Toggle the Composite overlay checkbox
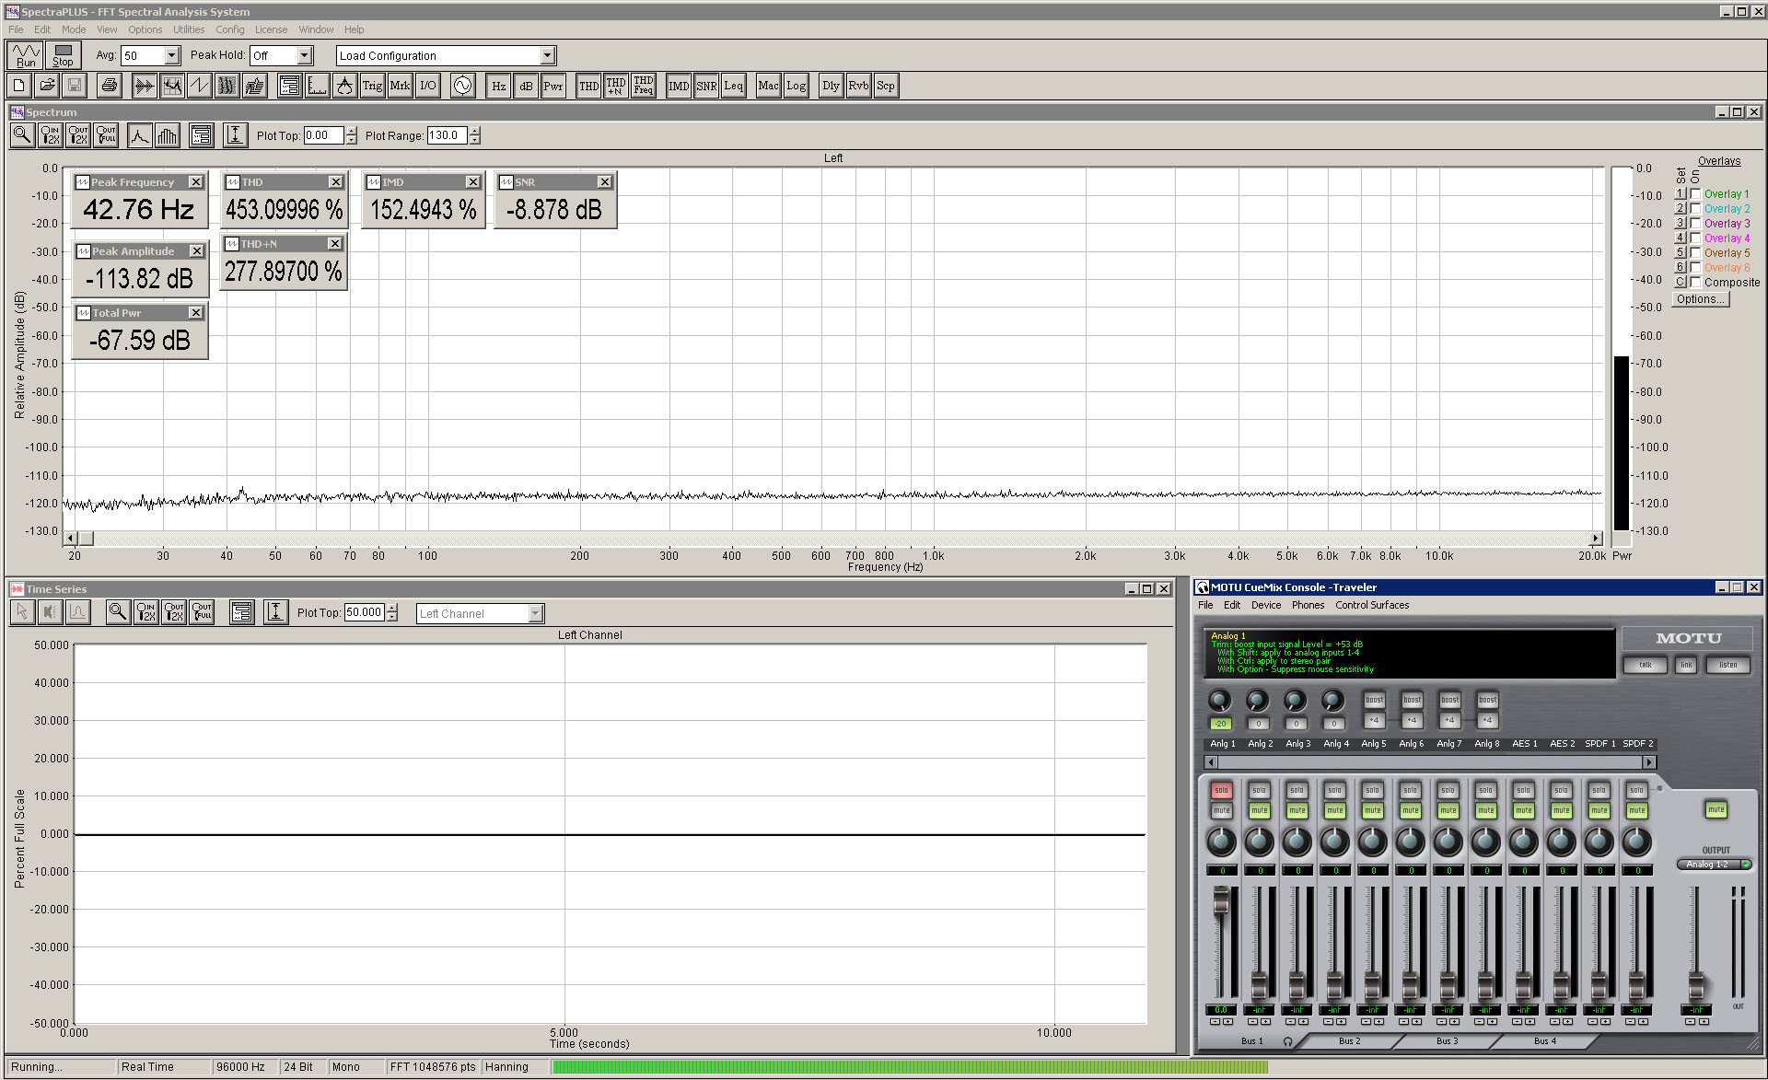Screen dimensions: 1768x1080 (1695, 283)
